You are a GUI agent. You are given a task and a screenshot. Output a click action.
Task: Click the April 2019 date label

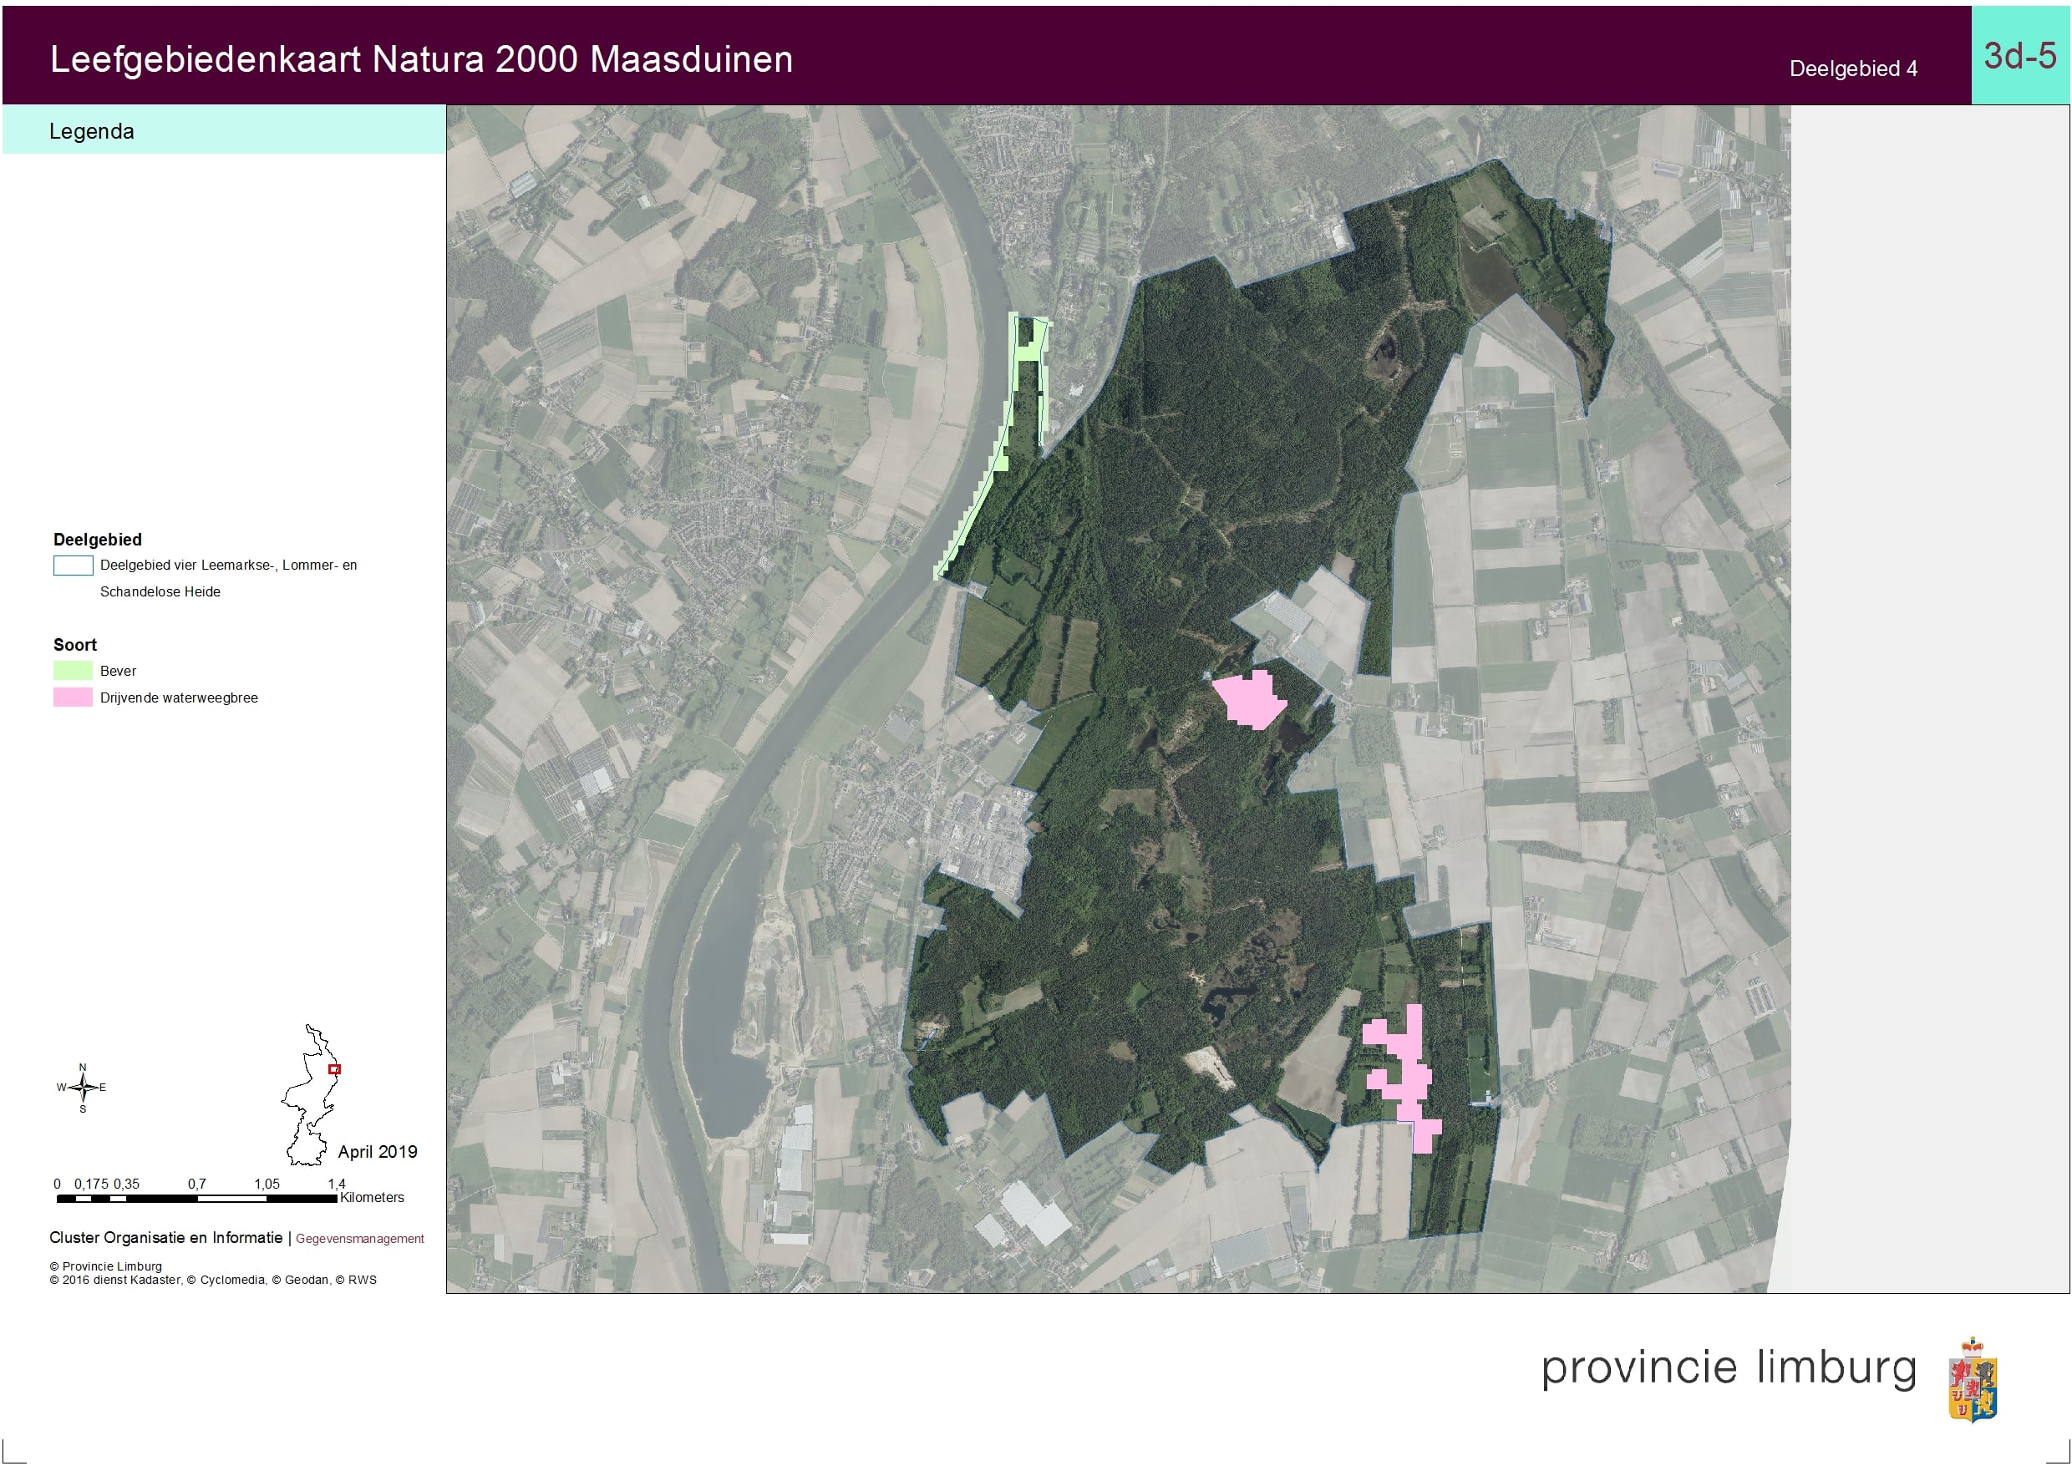point(378,1152)
